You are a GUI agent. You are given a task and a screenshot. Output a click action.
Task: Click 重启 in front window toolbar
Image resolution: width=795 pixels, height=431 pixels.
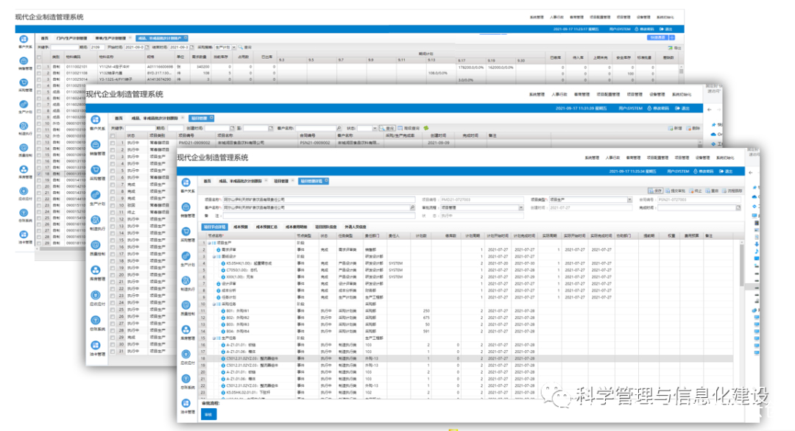pos(712,191)
